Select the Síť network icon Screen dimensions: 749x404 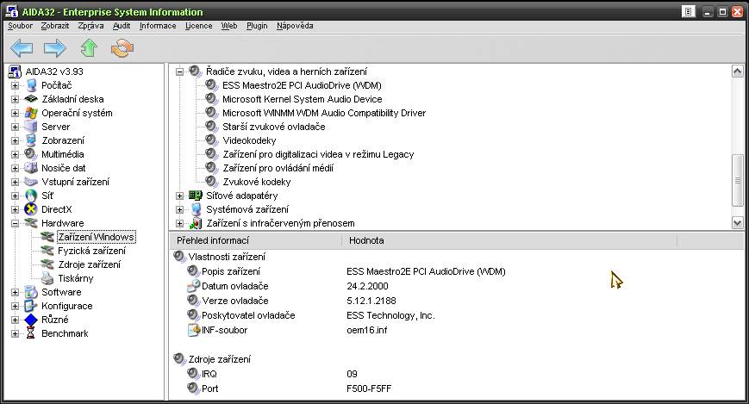(x=31, y=196)
